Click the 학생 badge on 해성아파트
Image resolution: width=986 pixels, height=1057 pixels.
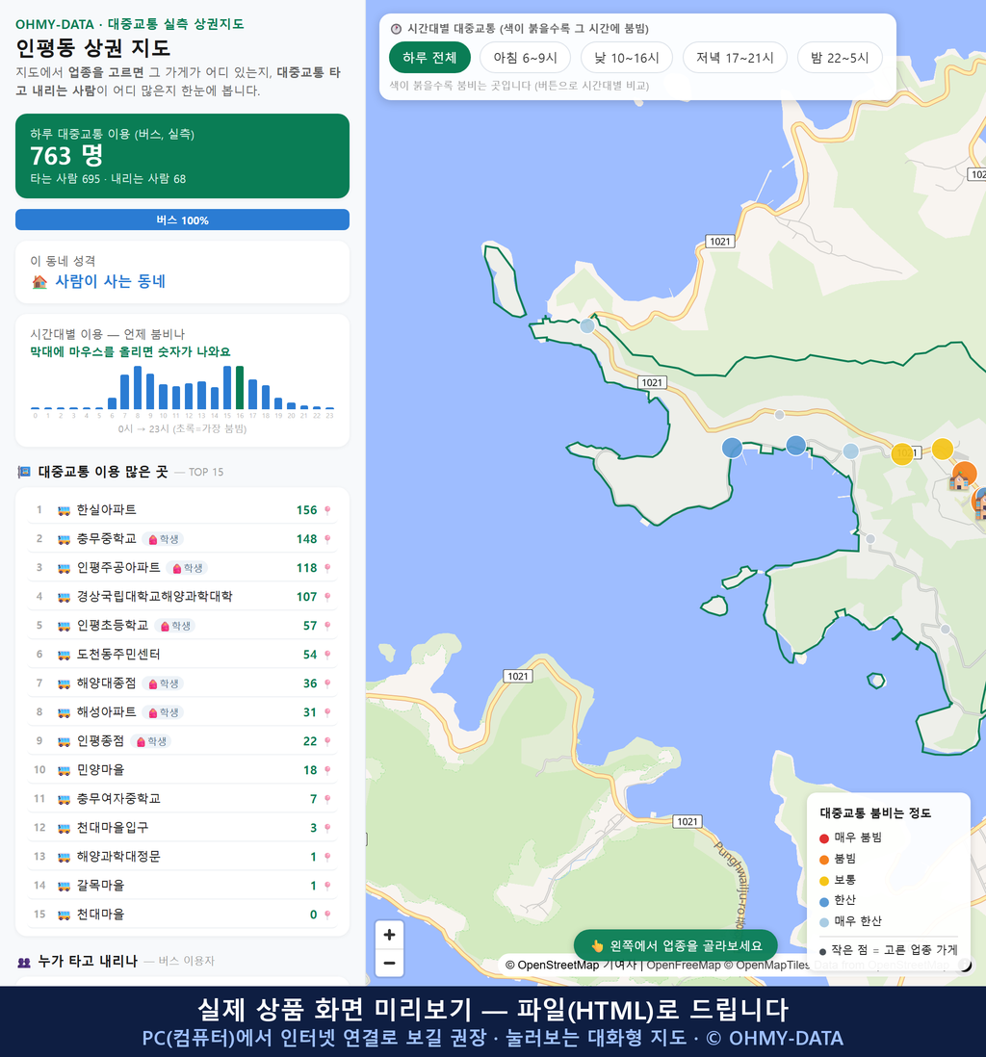coord(163,712)
